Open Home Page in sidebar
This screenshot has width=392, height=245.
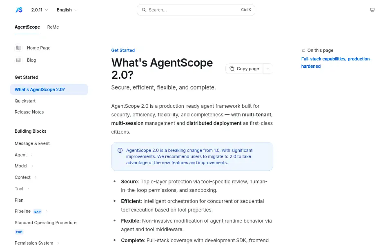[39, 48]
